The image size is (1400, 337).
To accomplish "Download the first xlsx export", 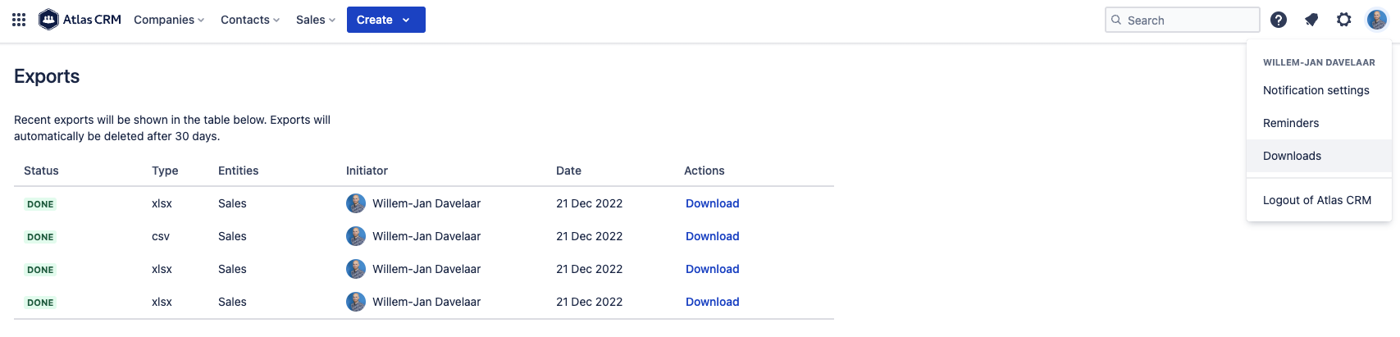I will click(x=712, y=203).
